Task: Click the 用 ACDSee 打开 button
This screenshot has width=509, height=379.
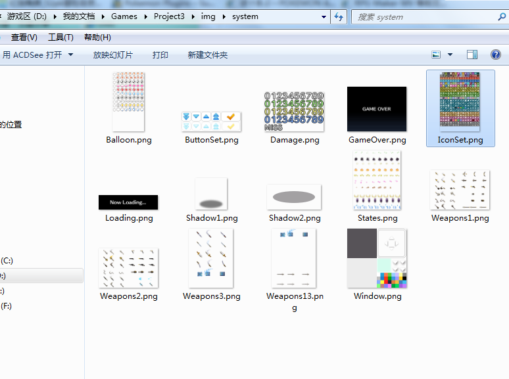Action: 32,55
